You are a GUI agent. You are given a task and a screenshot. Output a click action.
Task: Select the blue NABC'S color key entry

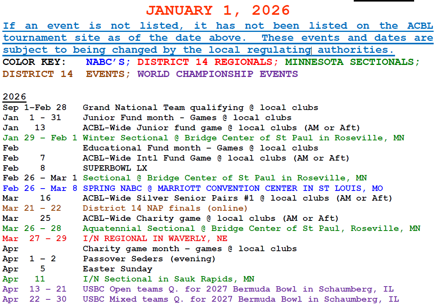pyautogui.click(x=108, y=62)
